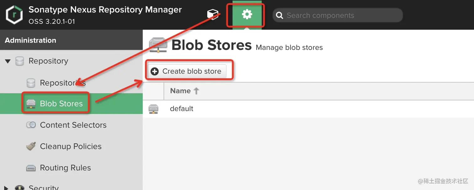The image size is (474, 190).
Task: Click the Routing Rules icon
Action: 31,168
